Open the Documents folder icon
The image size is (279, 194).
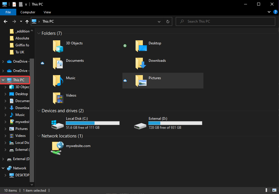pyautogui.click(x=58, y=63)
